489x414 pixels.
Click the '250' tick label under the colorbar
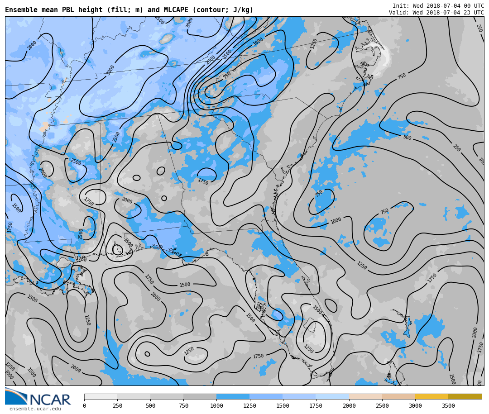117,405
